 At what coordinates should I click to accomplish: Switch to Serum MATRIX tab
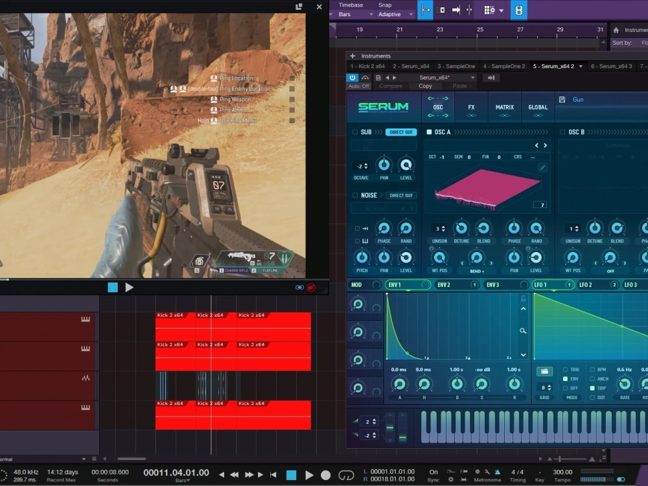pos(505,108)
